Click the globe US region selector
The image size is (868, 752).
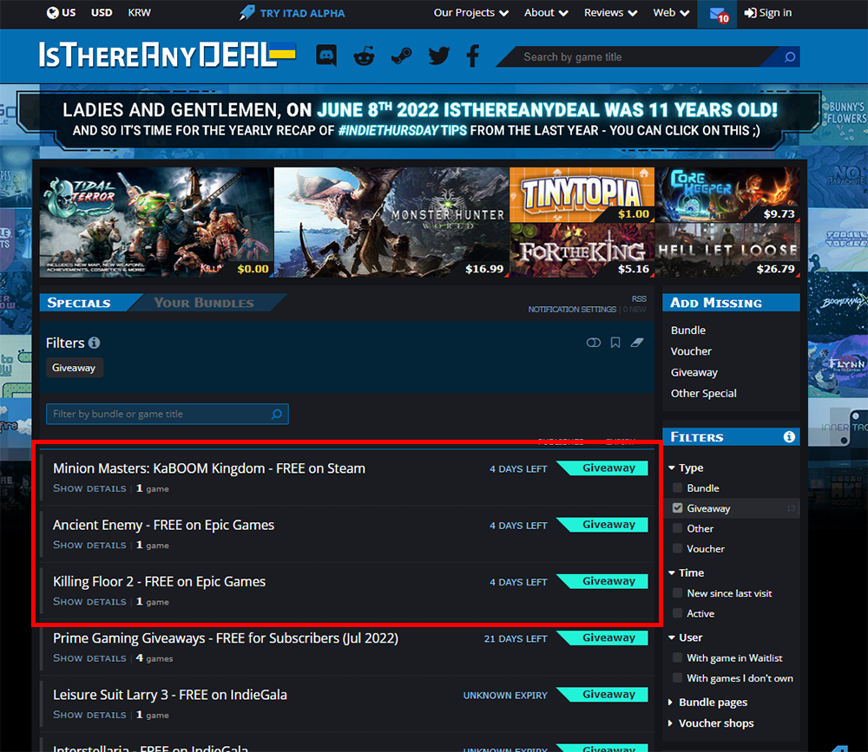61,13
